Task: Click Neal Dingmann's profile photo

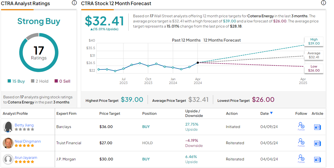Action: [x=8, y=143]
